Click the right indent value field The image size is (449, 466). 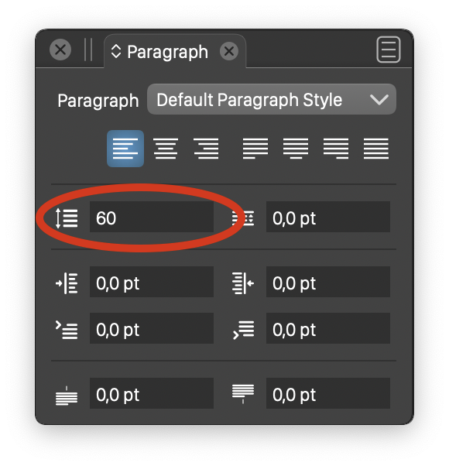click(328, 282)
